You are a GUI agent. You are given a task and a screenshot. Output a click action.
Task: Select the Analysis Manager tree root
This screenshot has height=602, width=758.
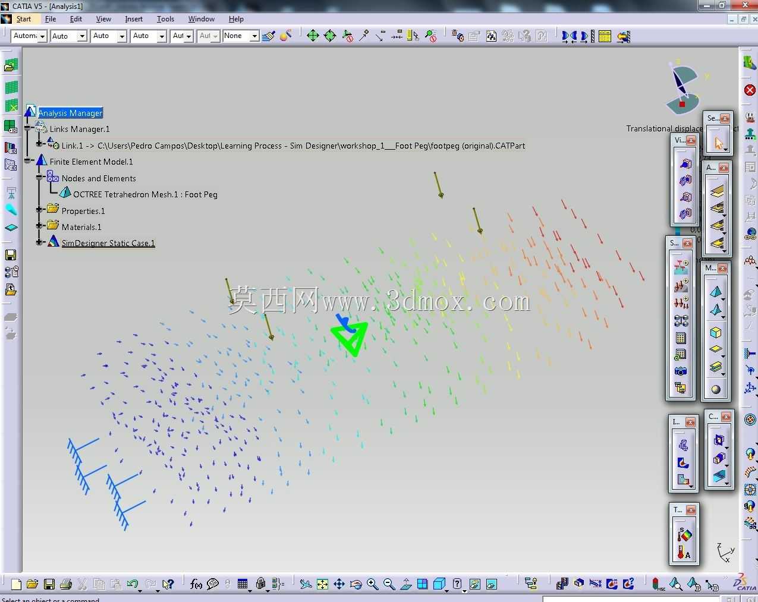(70, 113)
